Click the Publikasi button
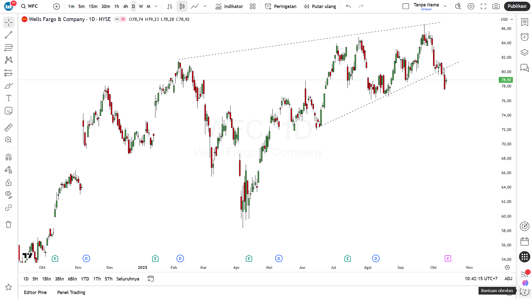This screenshot has height=299, width=532. click(x=517, y=6)
